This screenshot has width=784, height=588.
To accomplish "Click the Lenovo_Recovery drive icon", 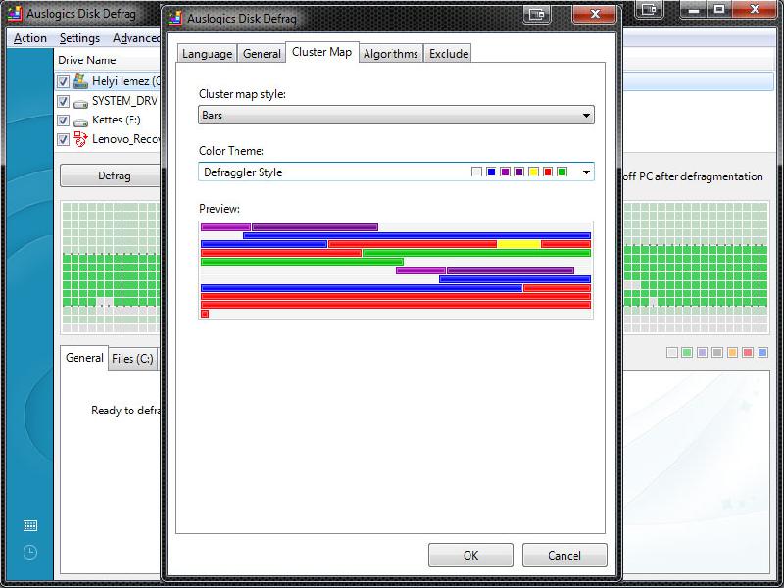I will (80, 138).
